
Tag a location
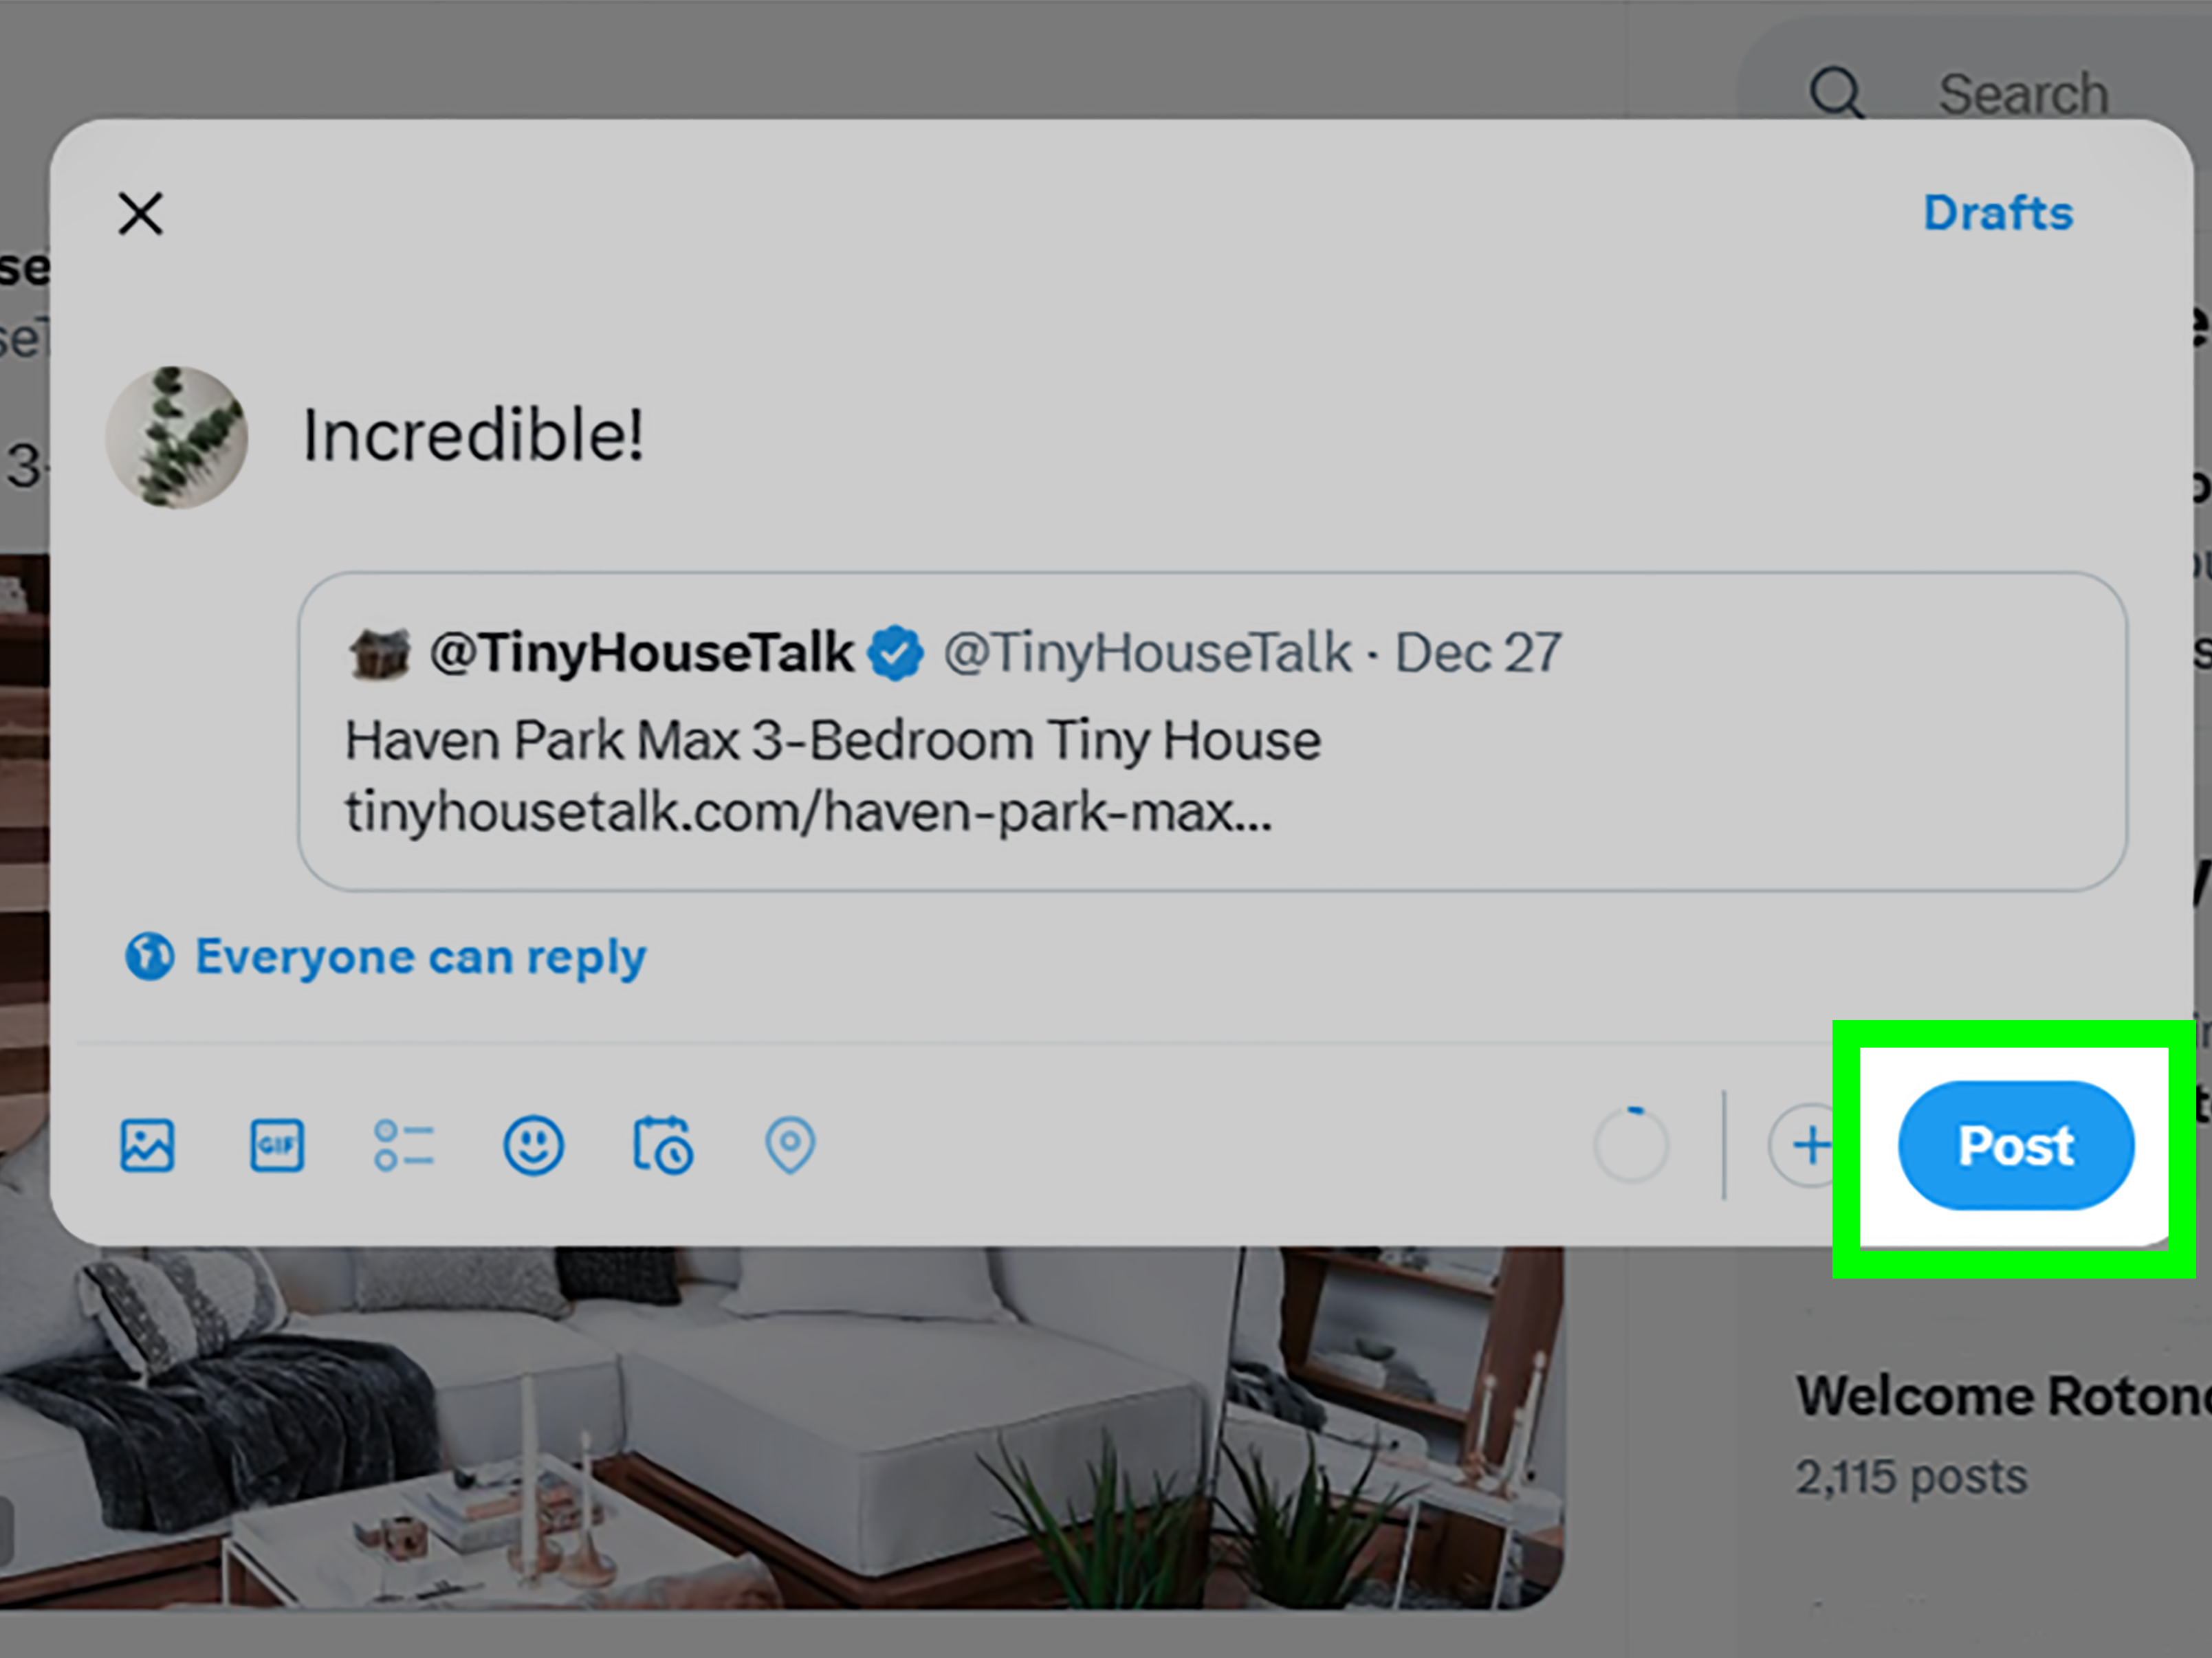789,1146
